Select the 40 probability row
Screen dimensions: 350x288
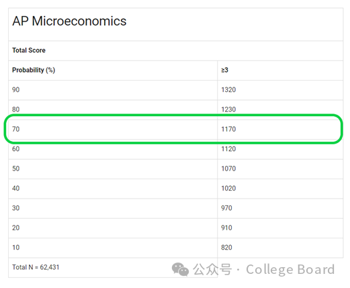coord(176,189)
